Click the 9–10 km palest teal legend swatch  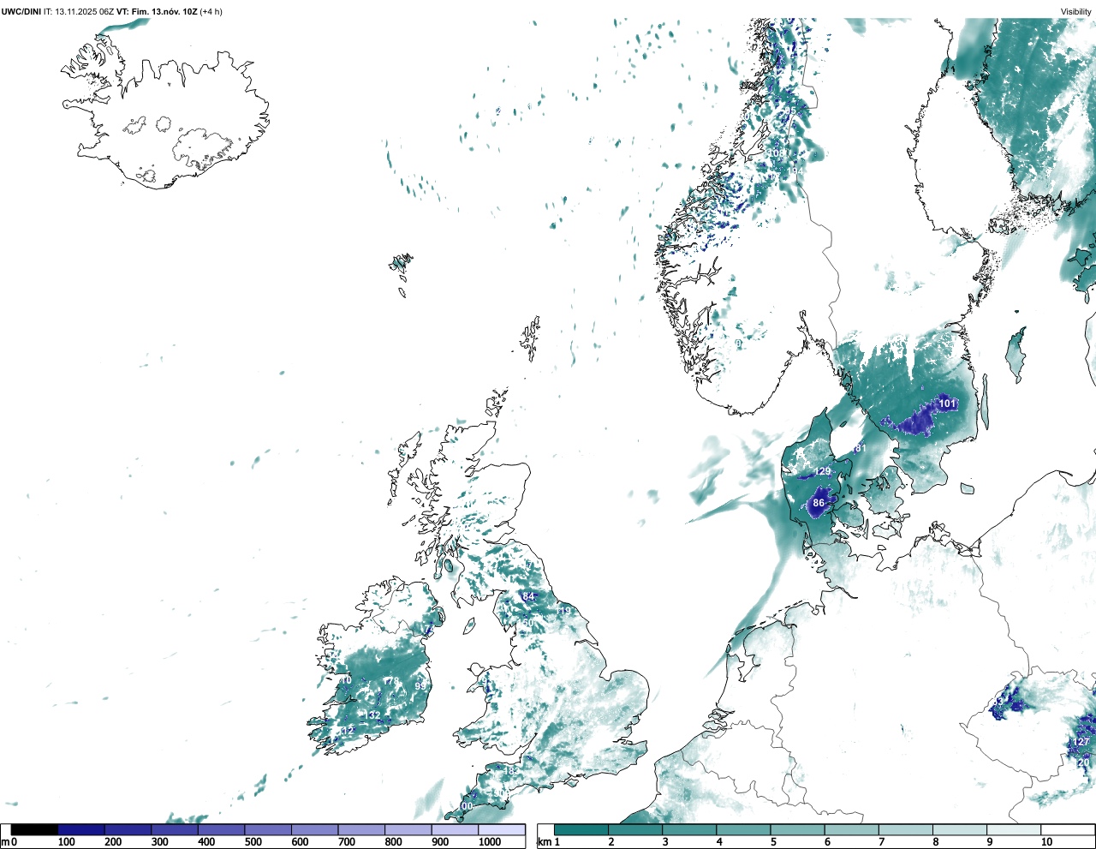coord(1015,829)
